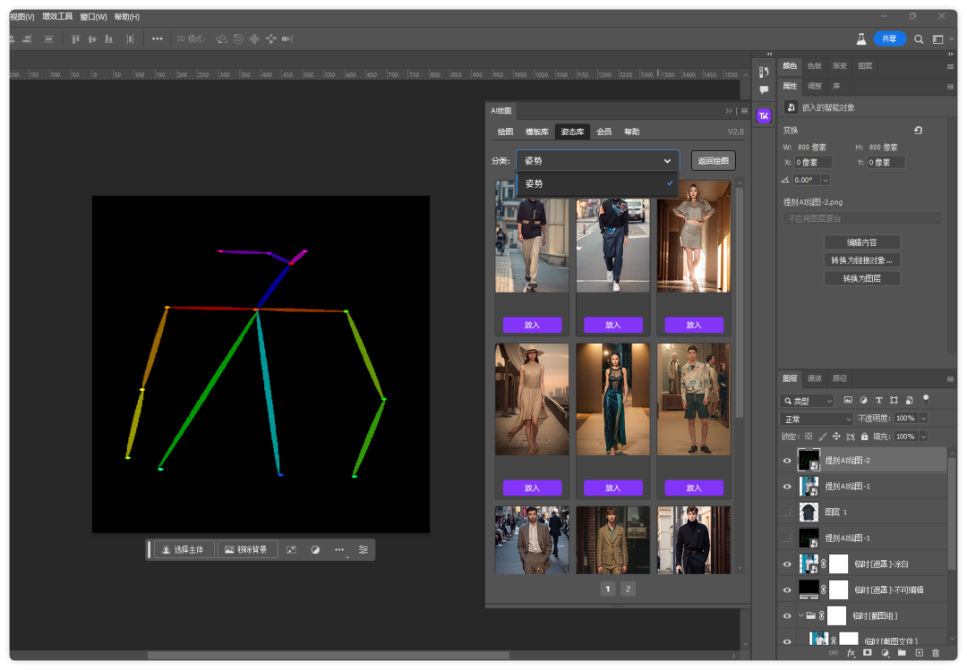
Task: Open the 窗口(W) menu
Action: coord(93,17)
